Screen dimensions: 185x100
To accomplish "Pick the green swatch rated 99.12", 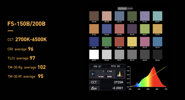I will point(107,41).
